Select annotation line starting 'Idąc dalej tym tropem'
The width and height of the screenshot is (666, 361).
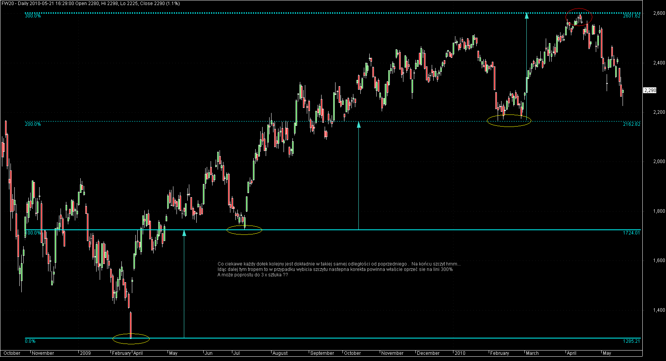[x=335, y=269]
